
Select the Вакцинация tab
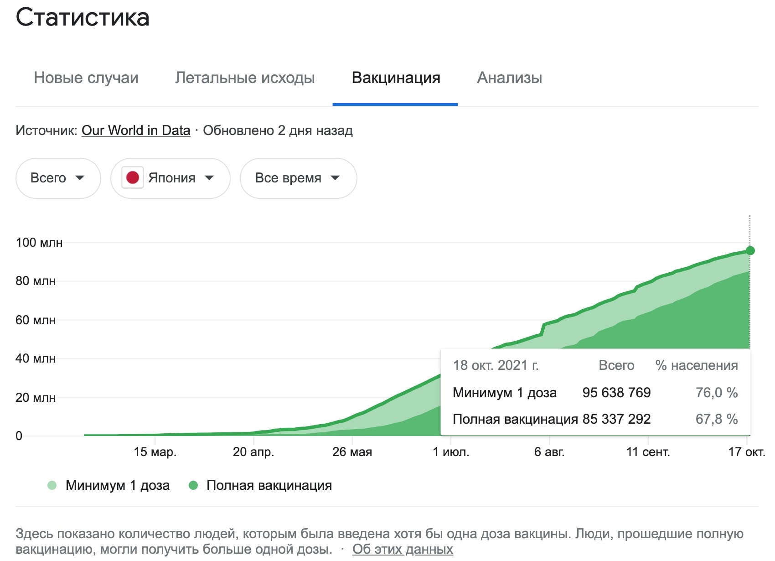(396, 78)
